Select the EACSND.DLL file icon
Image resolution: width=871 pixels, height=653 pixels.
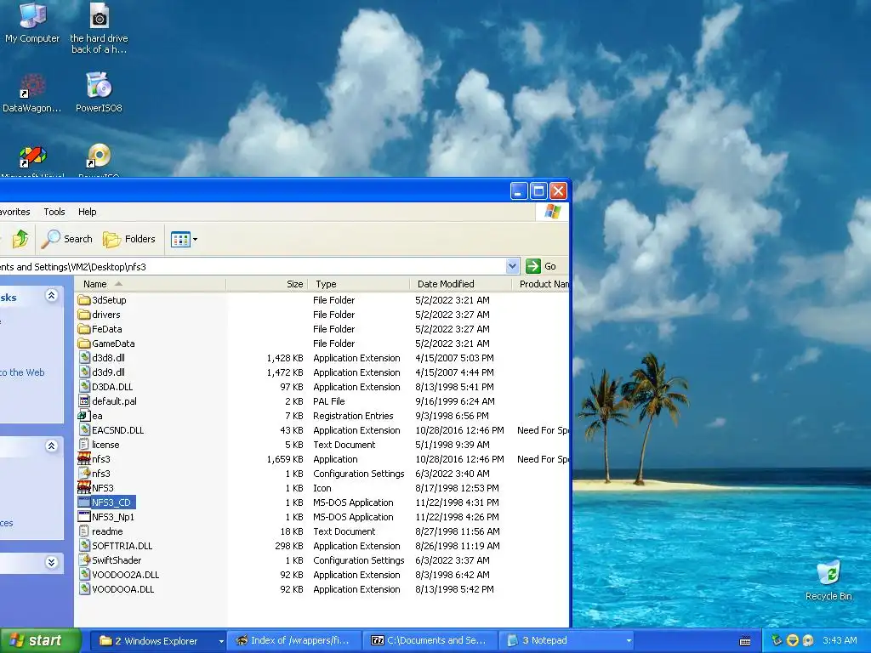point(84,430)
